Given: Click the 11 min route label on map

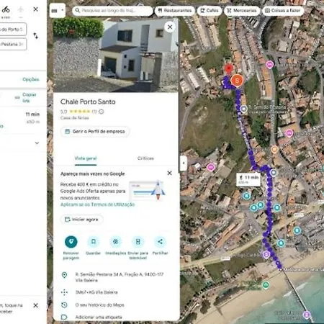Looking at the screenshot, I should (248, 179).
